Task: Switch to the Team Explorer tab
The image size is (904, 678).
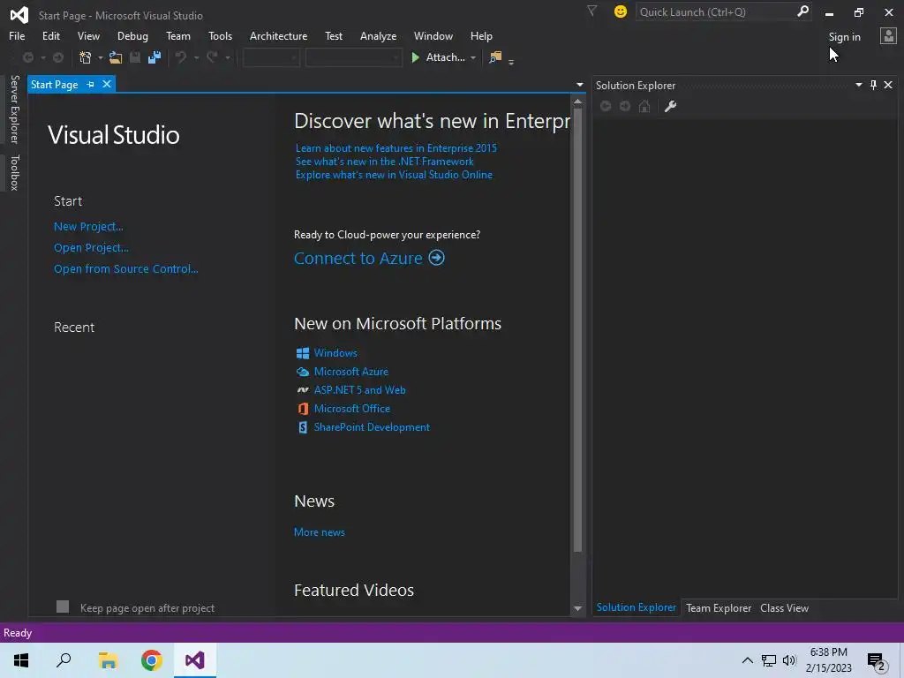Action: [x=719, y=607]
